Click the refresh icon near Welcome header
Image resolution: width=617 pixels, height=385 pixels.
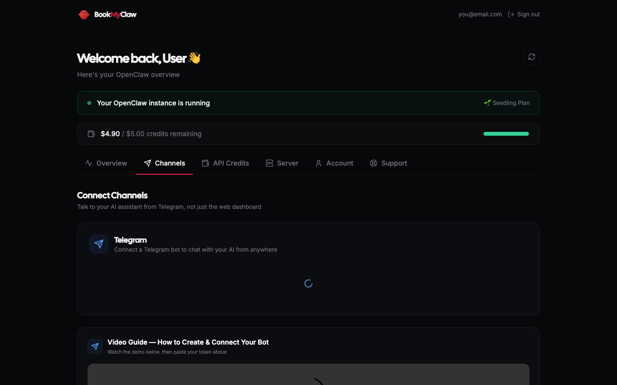point(531,57)
